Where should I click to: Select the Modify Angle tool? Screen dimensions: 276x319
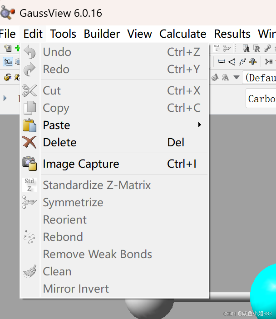pyautogui.click(x=232, y=62)
